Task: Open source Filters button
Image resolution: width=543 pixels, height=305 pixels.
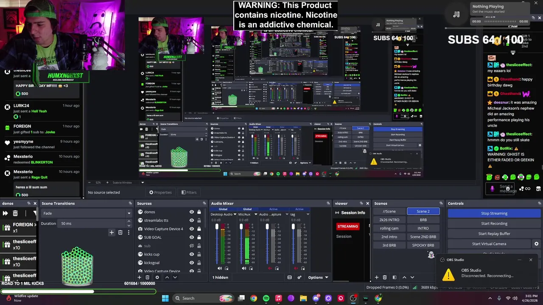Action: coord(189,192)
